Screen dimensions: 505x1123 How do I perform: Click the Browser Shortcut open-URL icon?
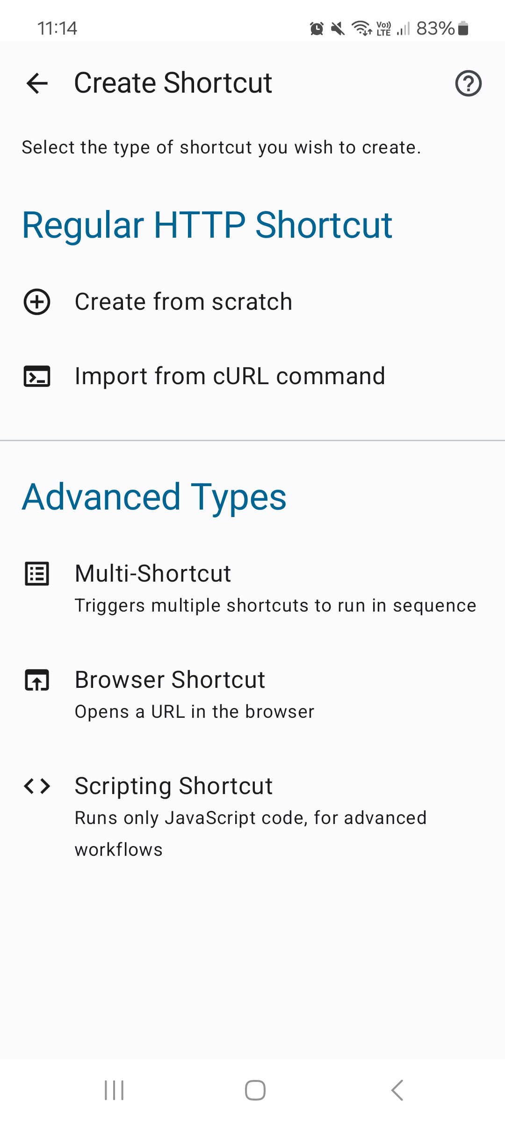tap(37, 681)
